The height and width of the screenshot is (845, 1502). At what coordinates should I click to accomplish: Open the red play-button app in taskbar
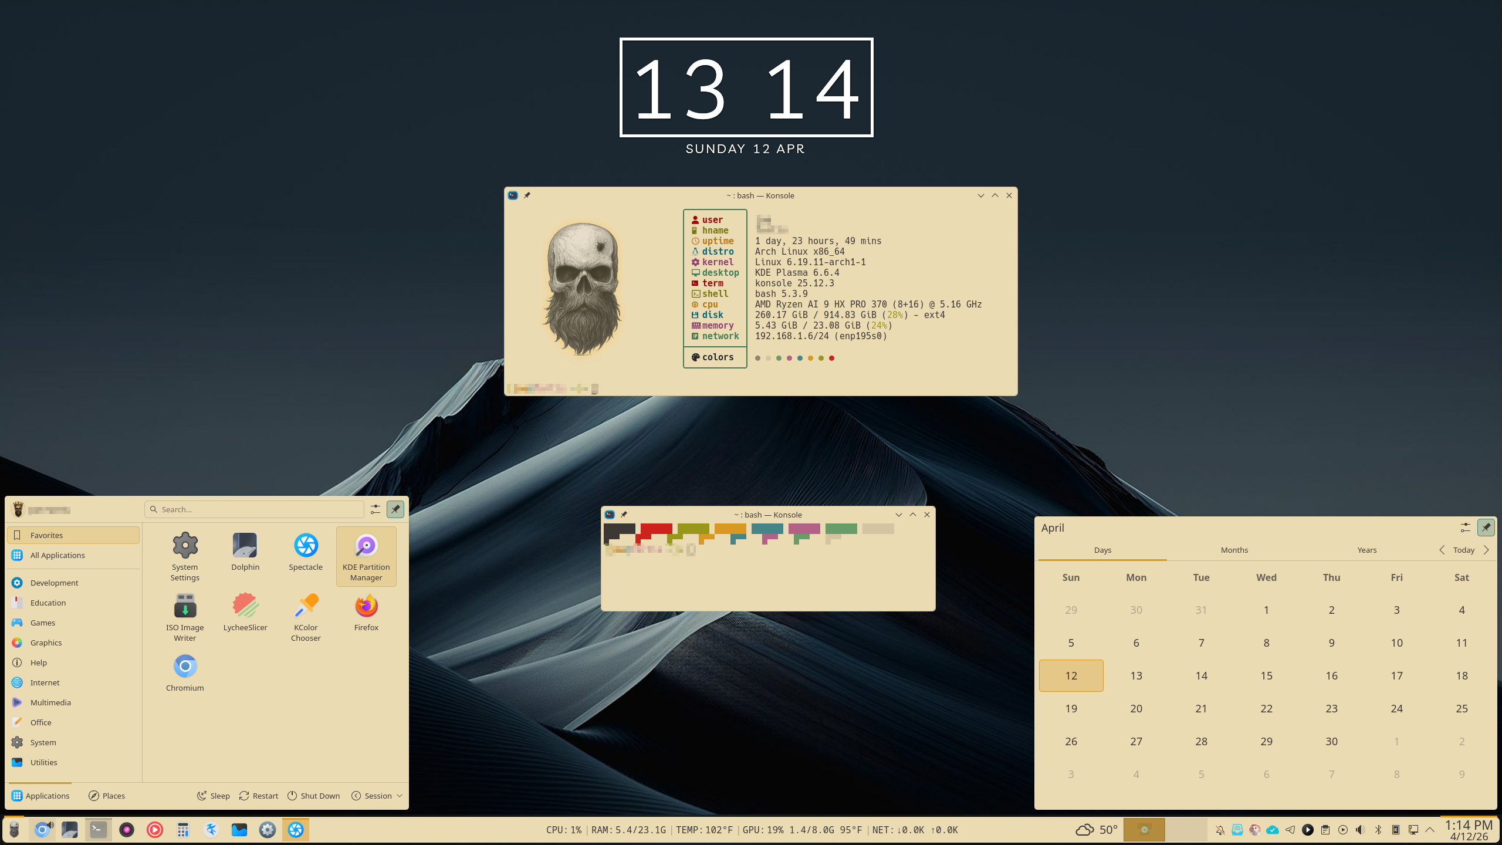155,830
